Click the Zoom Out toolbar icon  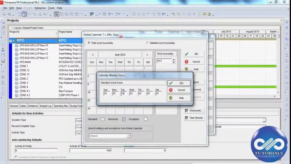(x=179, y=14)
